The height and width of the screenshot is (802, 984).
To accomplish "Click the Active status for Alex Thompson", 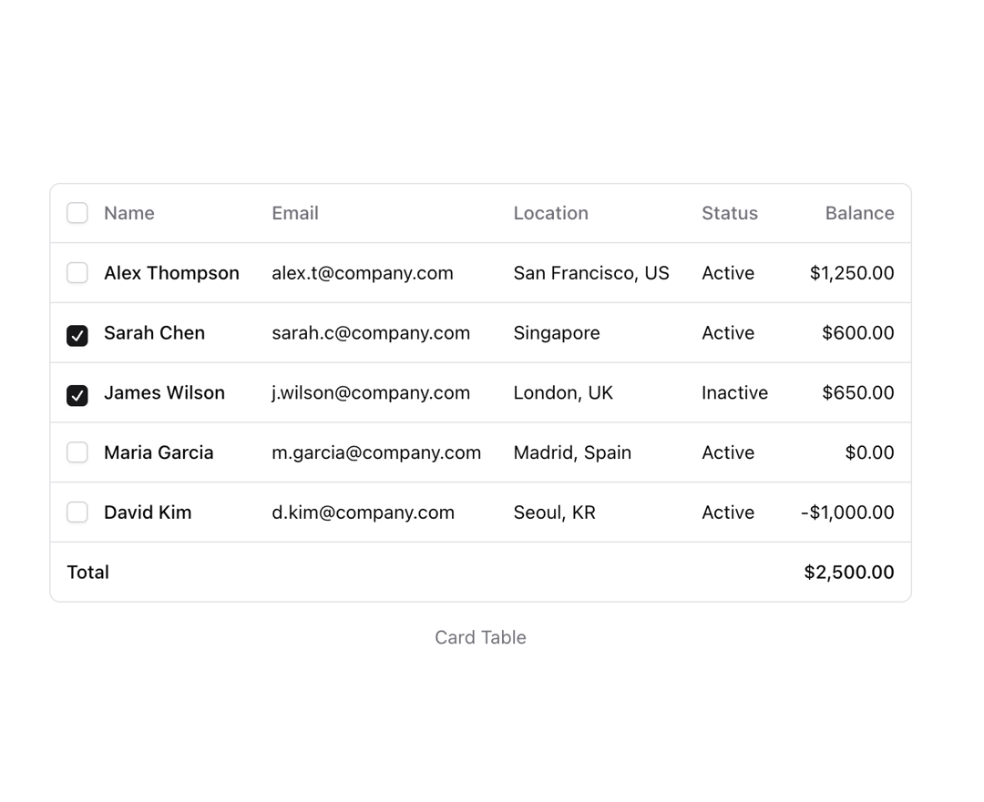I will [x=728, y=273].
